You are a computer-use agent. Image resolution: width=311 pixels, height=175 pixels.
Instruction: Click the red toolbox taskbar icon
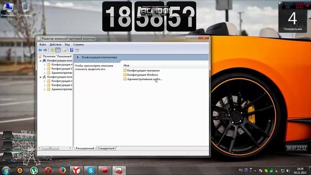[119, 171]
